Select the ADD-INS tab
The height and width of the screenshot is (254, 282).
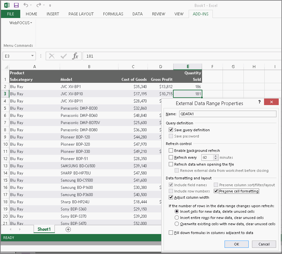(200, 14)
